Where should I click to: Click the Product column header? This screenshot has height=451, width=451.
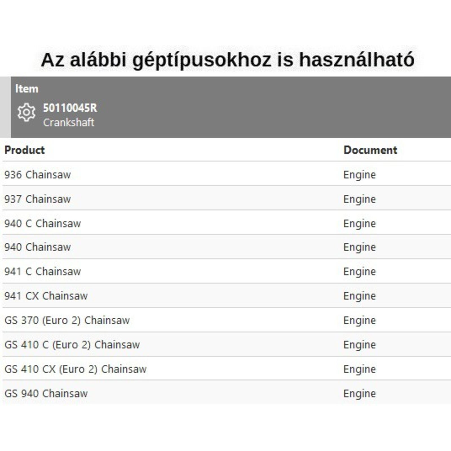coord(25,150)
